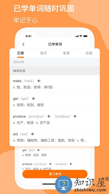Play first pronunciation of produce /prəˈdjuːs/
Image resolution: width=109 pixels, height=194 pixels.
click(x=49, y=116)
